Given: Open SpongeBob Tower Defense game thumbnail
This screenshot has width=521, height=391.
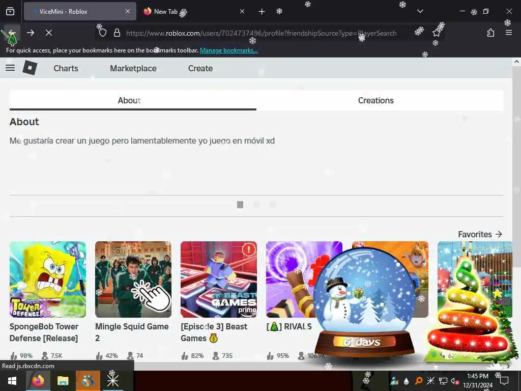Looking at the screenshot, I should (x=48, y=280).
